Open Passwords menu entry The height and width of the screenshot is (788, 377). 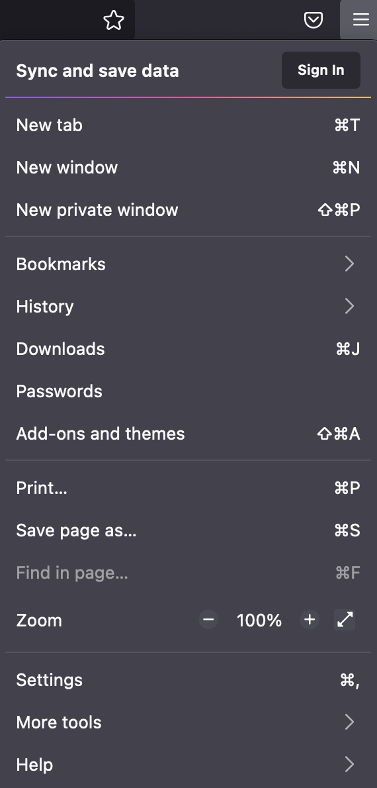click(x=188, y=391)
